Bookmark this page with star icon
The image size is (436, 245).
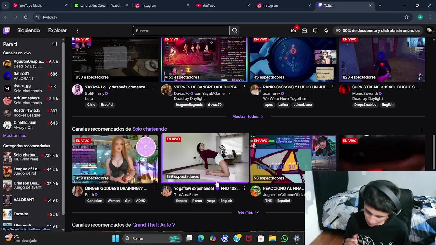tap(406, 17)
